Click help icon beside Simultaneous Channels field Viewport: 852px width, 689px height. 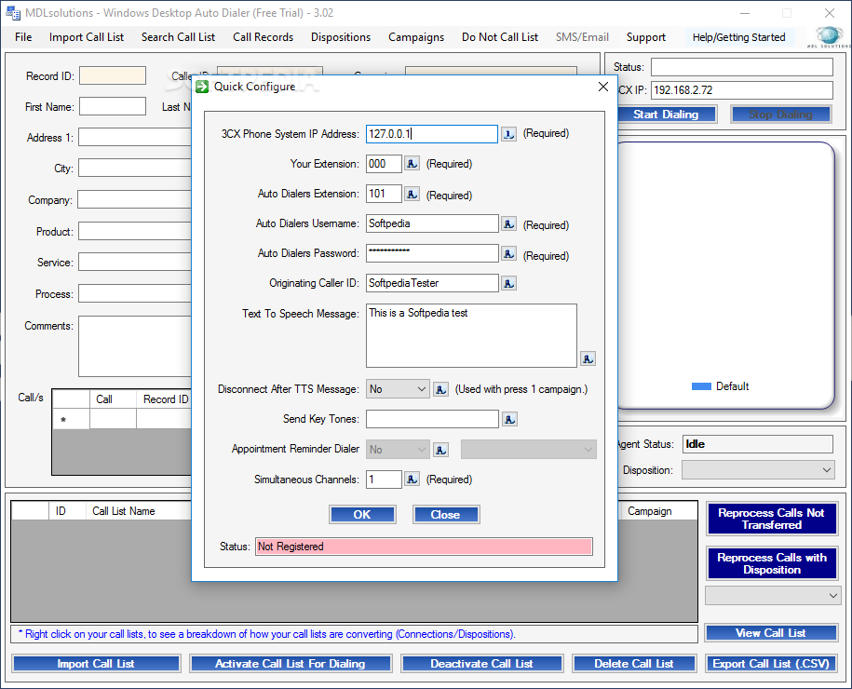pos(412,480)
